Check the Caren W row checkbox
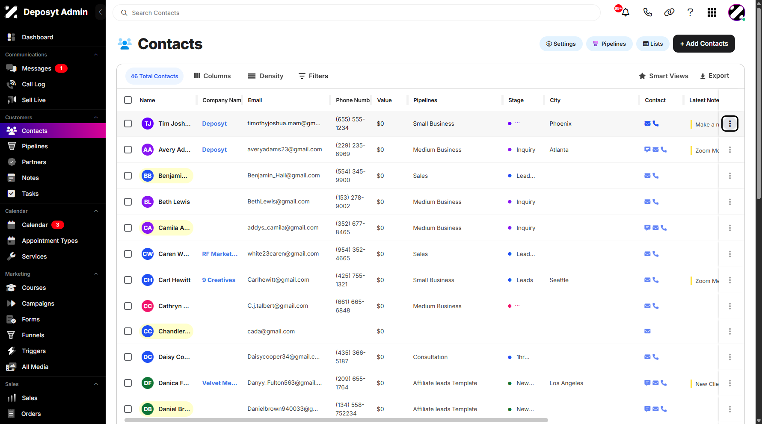This screenshot has height=424, width=762. click(x=128, y=254)
